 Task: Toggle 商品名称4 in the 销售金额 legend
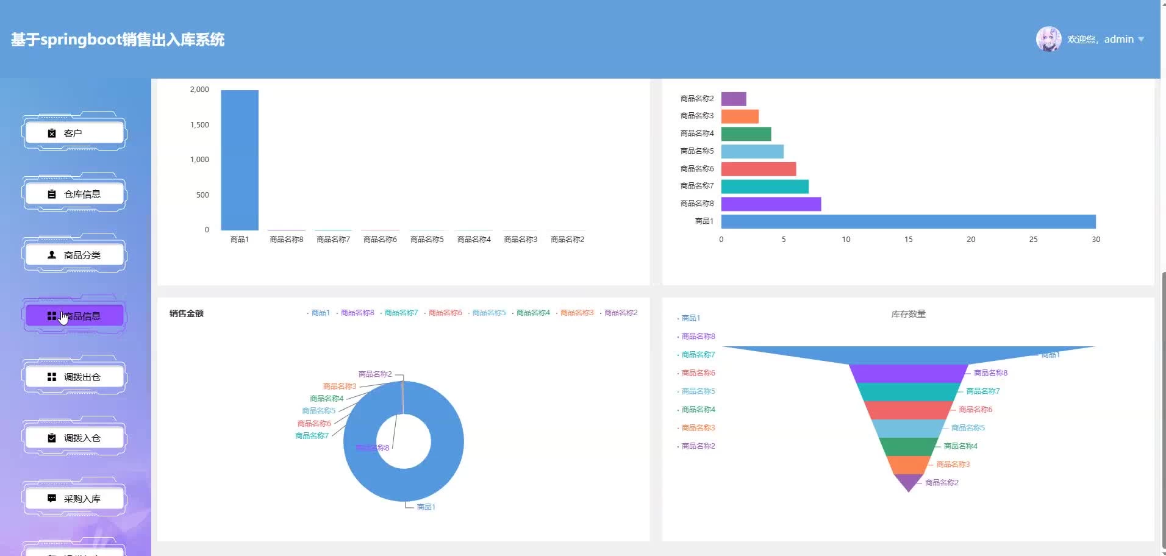[x=531, y=313]
